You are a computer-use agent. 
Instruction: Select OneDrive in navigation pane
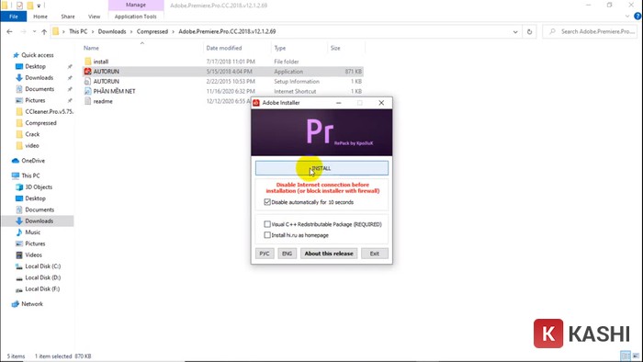(33, 161)
